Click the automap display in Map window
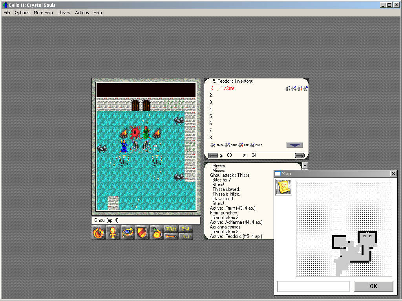Image resolution: width=402 pixels, height=301 pixels. coord(344,228)
